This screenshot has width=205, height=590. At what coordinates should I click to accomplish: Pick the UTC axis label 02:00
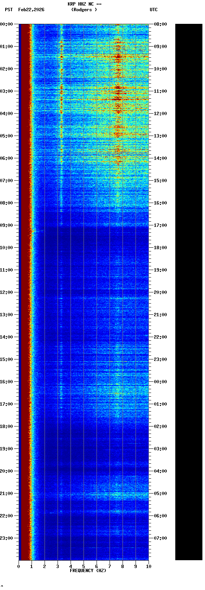160,426
